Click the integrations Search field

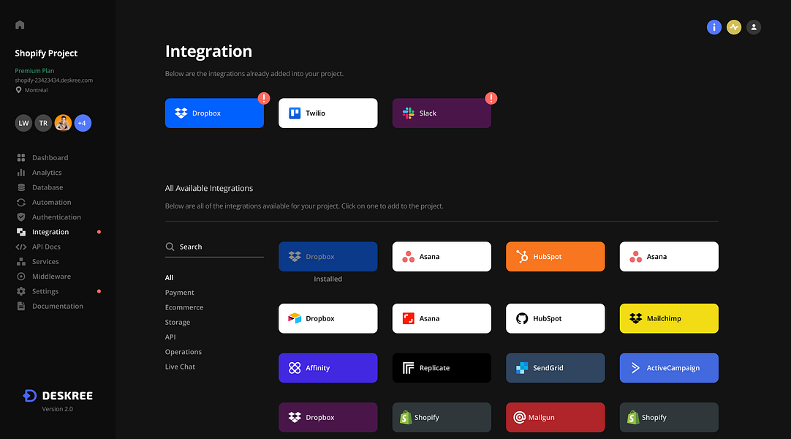point(214,247)
